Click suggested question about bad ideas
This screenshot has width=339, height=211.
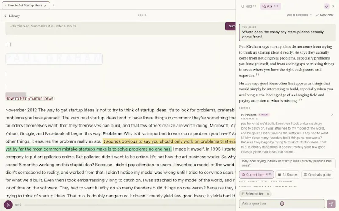pyautogui.click(x=287, y=163)
